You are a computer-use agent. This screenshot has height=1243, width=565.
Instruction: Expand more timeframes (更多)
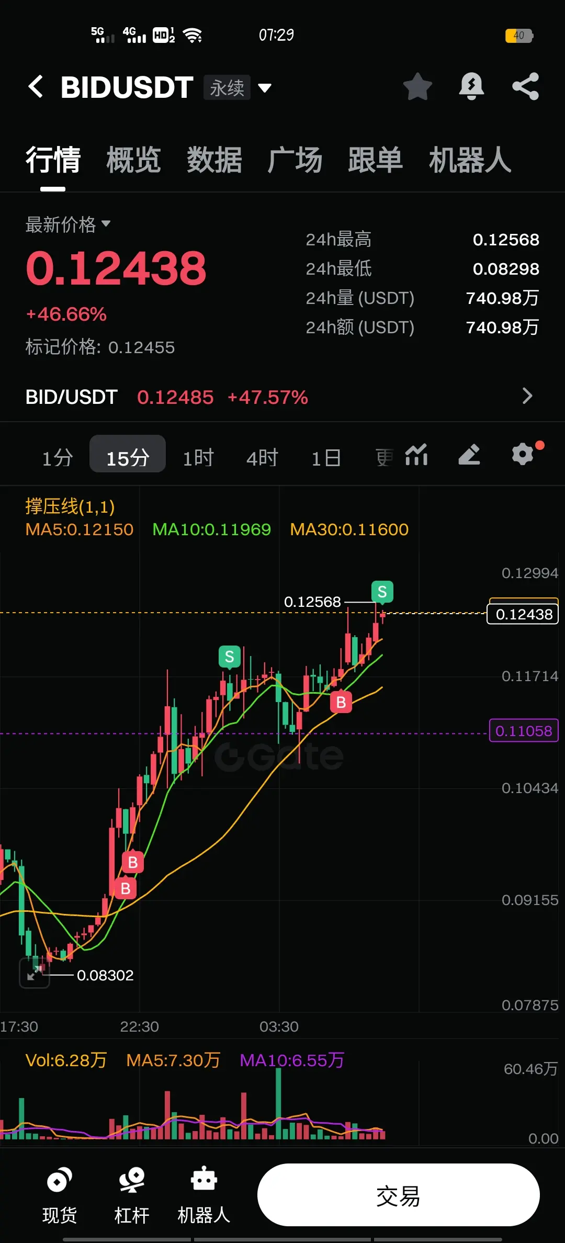384,458
